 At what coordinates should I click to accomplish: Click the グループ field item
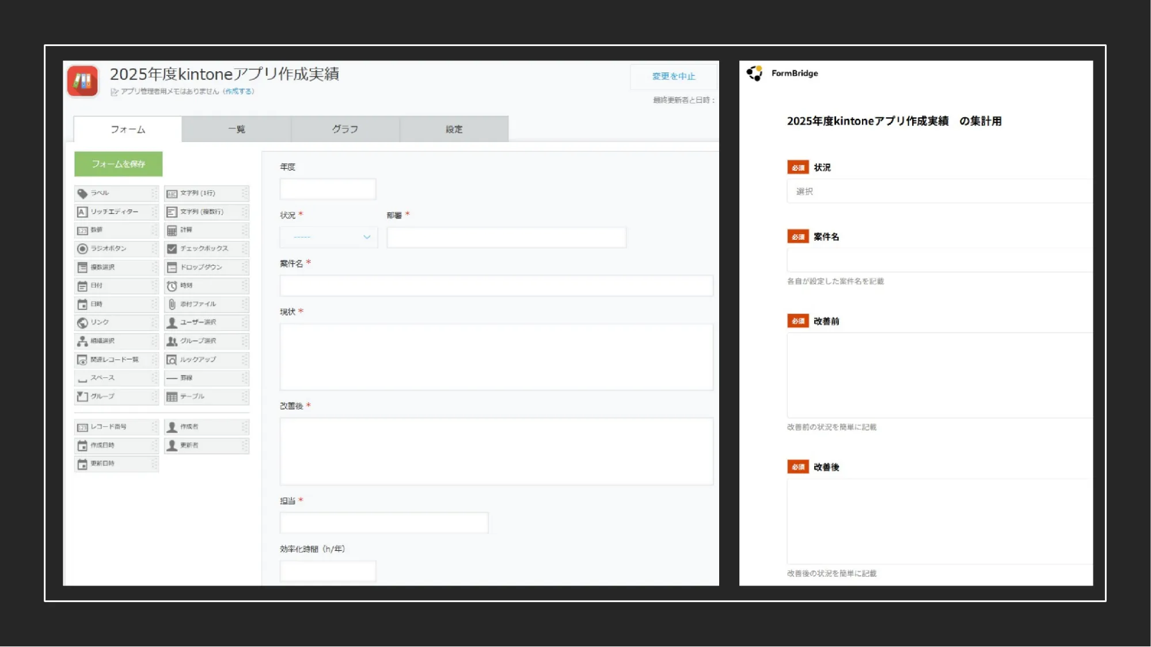coord(116,396)
